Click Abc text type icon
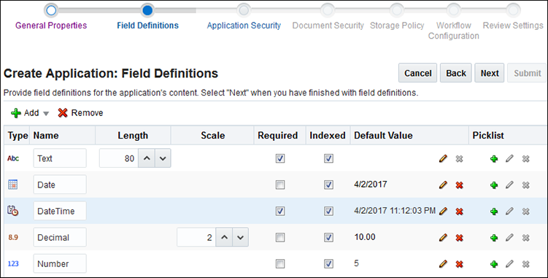Viewport: 548px width, 278px height. [13, 158]
